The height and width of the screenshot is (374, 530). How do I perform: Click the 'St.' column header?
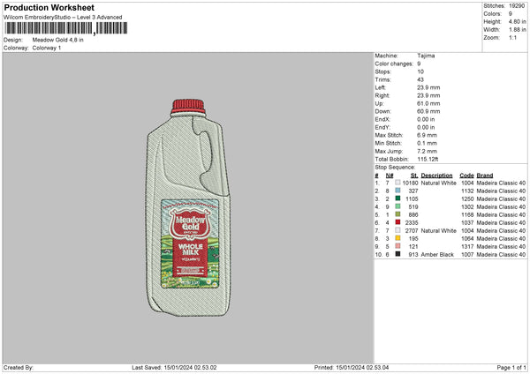tap(414, 176)
